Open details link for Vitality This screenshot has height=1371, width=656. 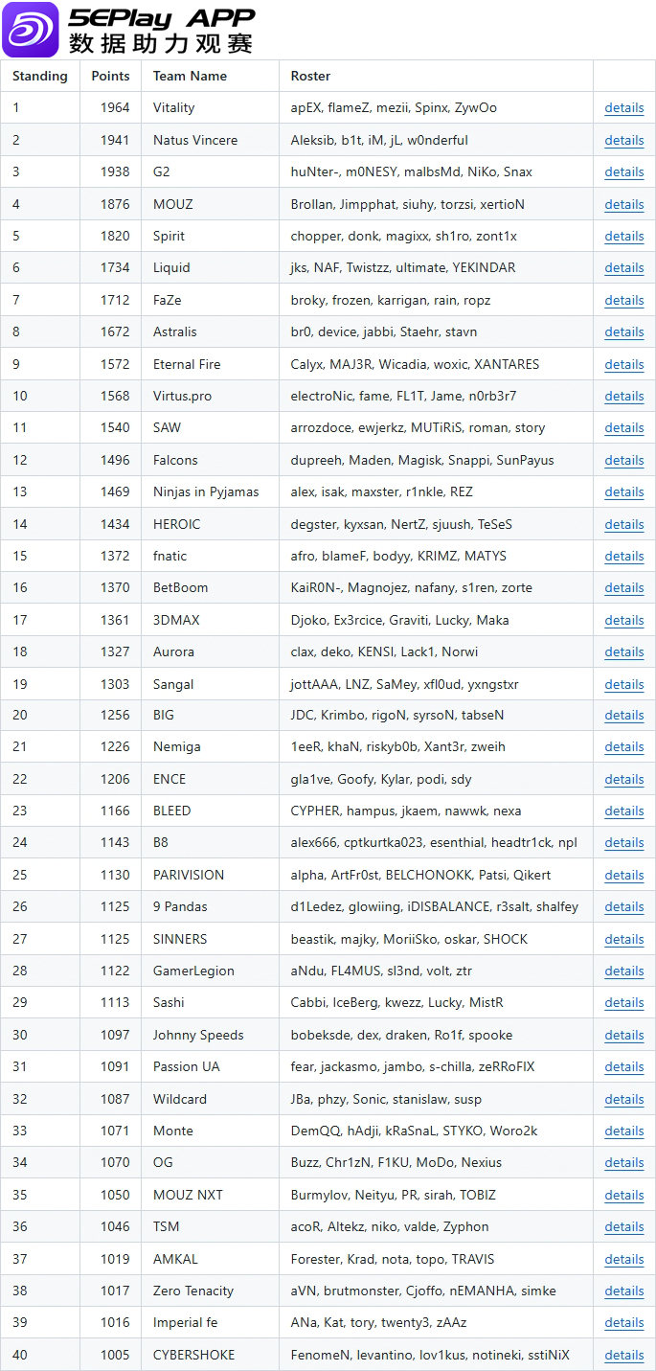pos(624,108)
